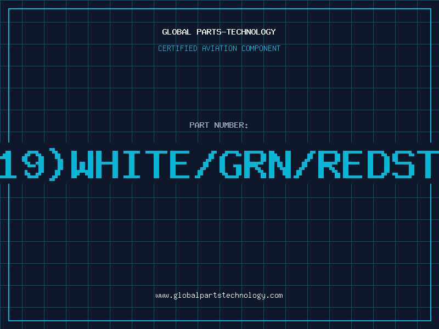Select the word PARTS in the title
This screenshot has height=329, width=439.
click(x=209, y=32)
